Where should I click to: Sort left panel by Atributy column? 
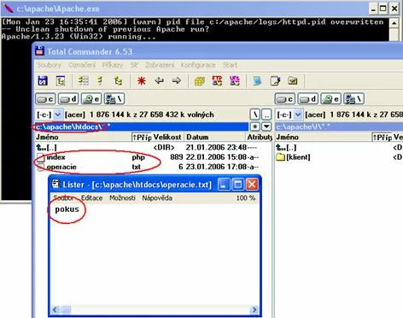click(x=259, y=138)
